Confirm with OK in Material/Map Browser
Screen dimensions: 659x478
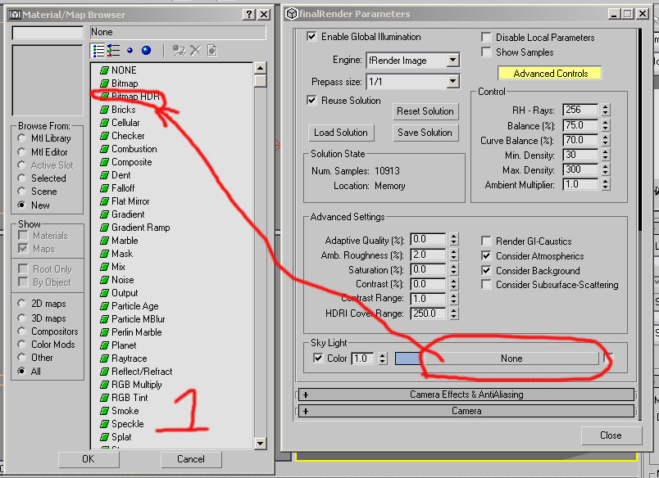[x=89, y=459]
